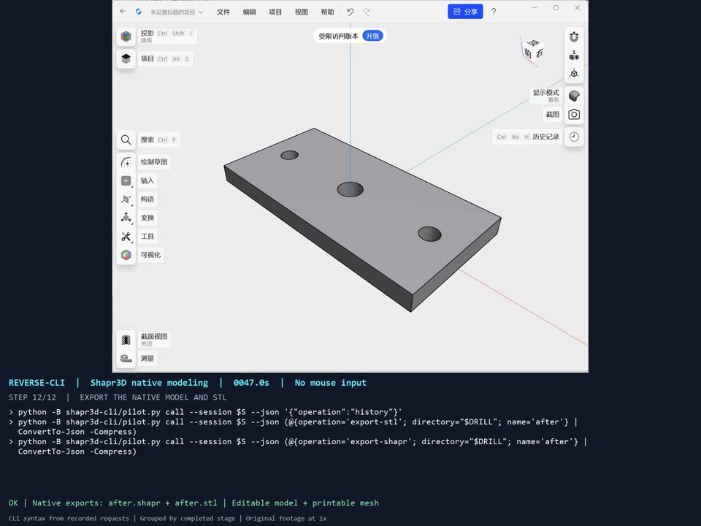Open the 未设置标题的项目 title dropdown

(177, 12)
